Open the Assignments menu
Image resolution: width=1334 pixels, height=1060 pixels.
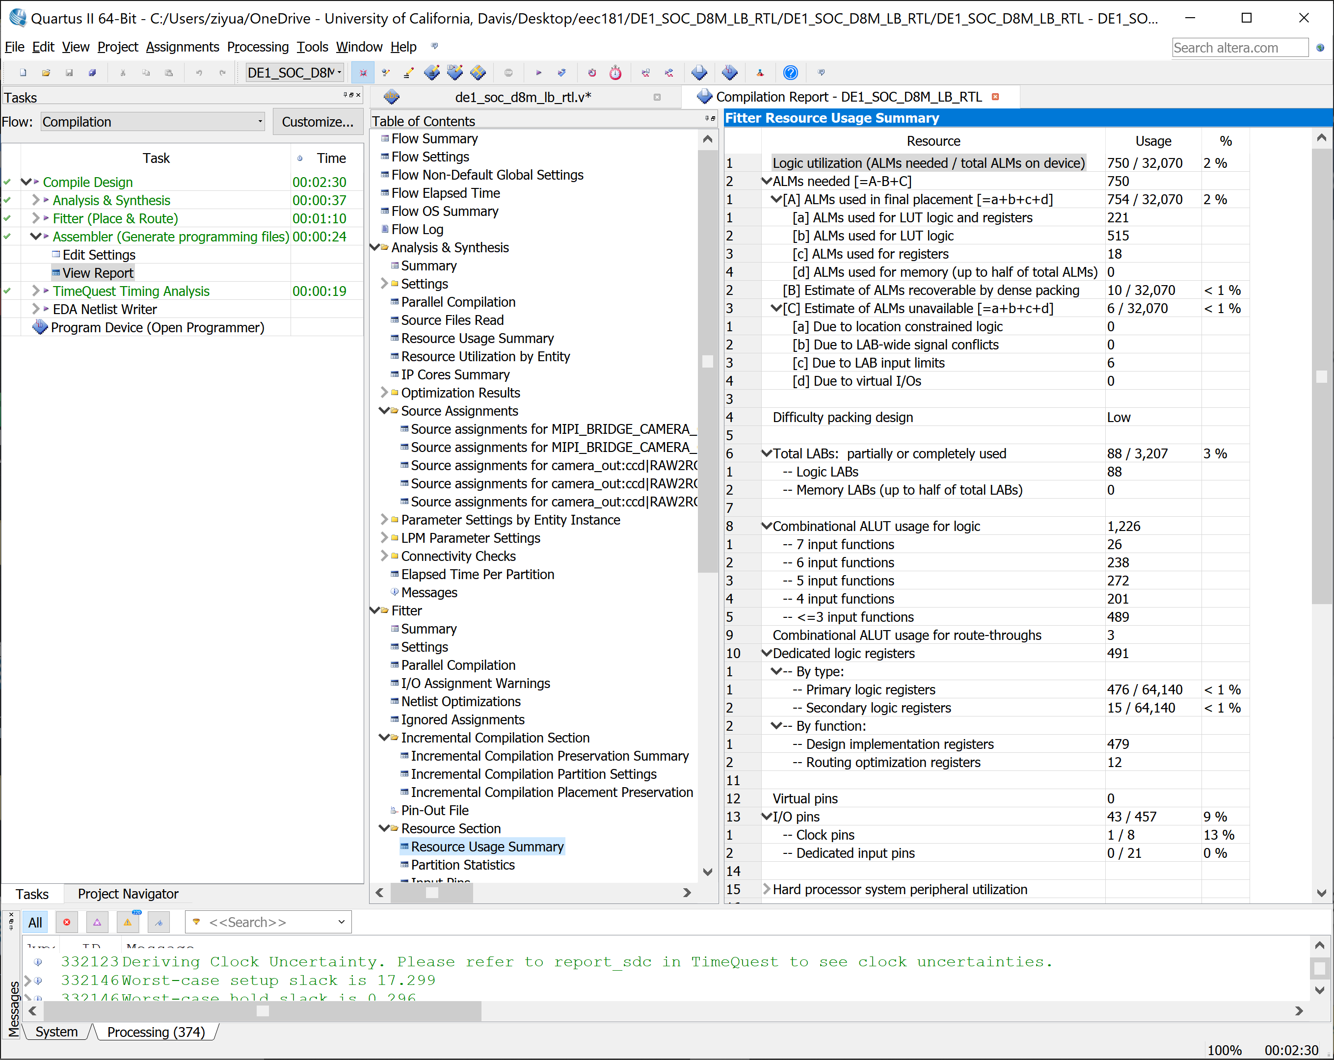click(x=182, y=47)
